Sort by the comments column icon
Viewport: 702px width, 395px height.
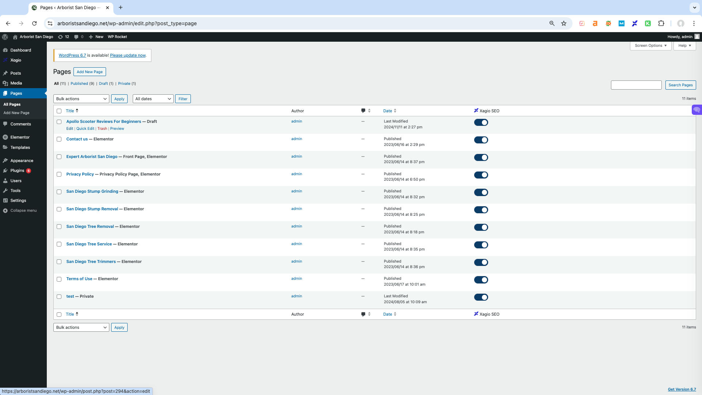(366, 111)
